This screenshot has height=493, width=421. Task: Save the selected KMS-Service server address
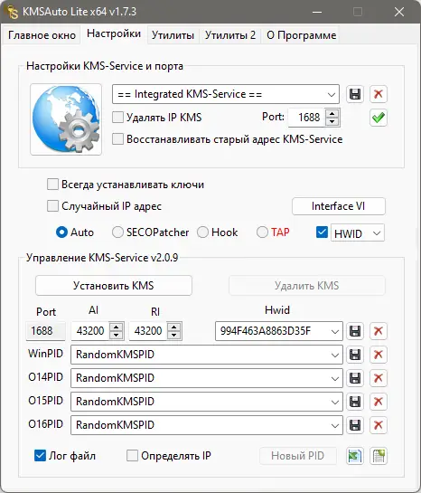coord(355,94)
